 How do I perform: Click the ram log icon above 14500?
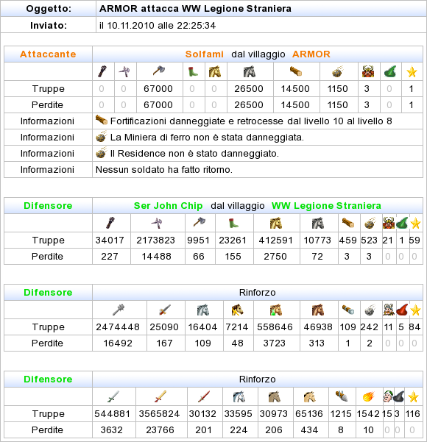click(x=296, y=71)
